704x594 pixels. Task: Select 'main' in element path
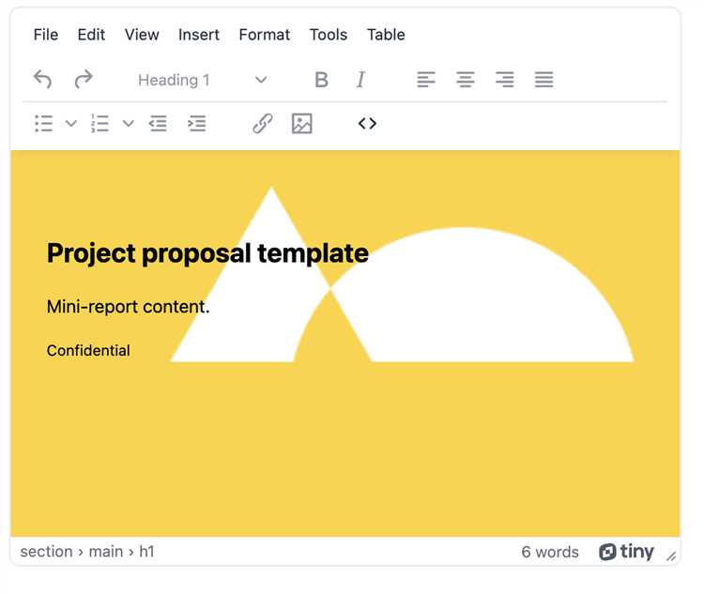pyautogui.click(x=106, y=552)
